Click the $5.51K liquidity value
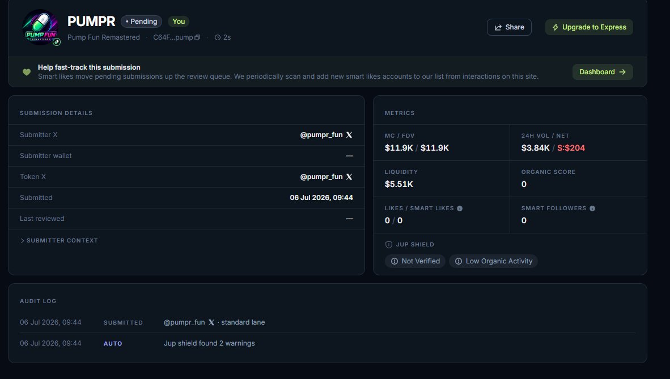The width and height of the screenshot is (670, 379). 399,184
